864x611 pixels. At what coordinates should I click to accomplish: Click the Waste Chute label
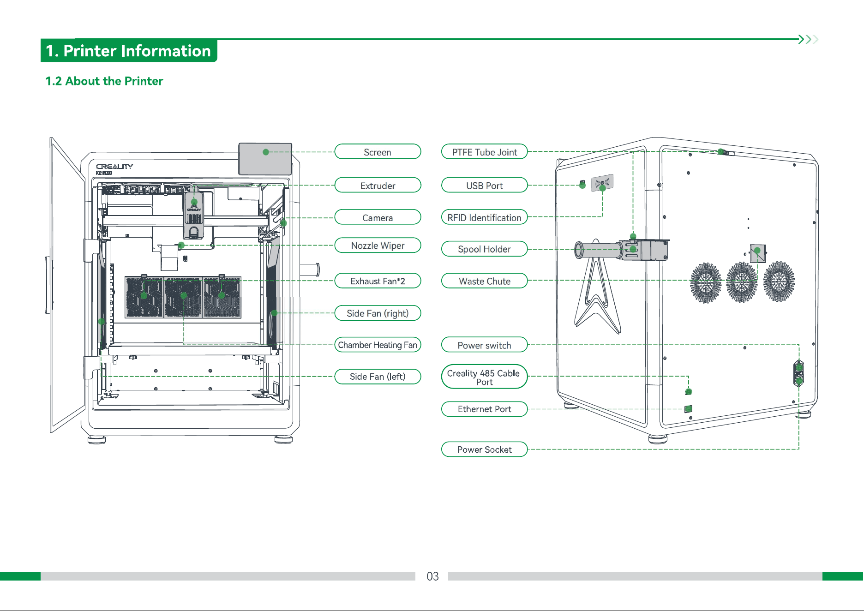[x=484, y=281]
